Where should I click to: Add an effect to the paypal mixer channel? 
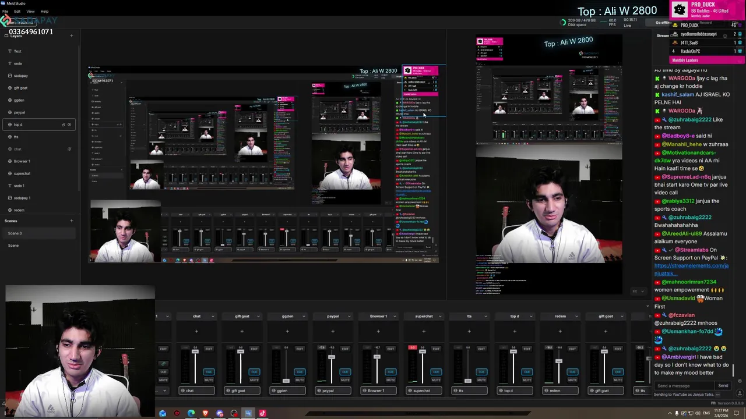tap(333, 331)
